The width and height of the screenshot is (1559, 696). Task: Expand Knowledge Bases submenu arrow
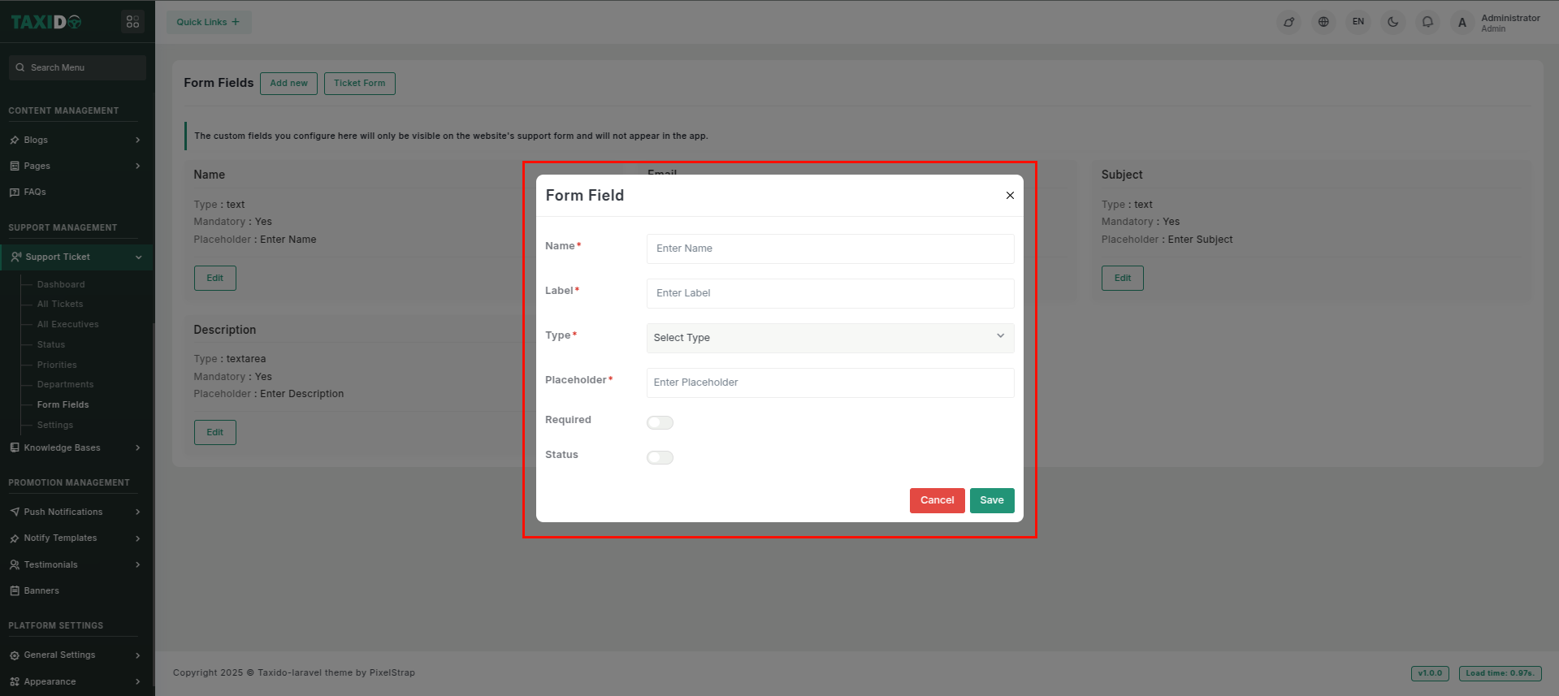[137, 448]
